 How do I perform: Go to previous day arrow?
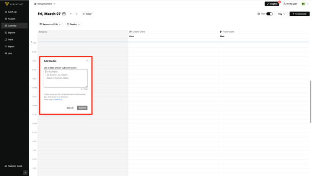(71, 14)
